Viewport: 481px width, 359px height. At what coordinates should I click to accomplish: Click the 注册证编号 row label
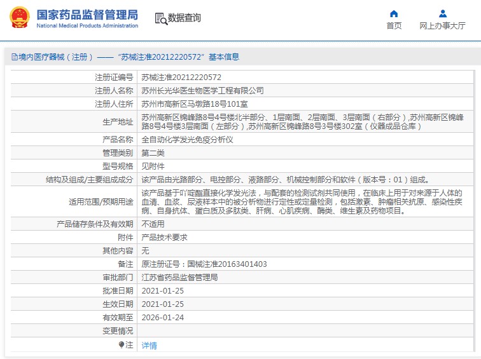pyautogui.click(x=114, y=77)
